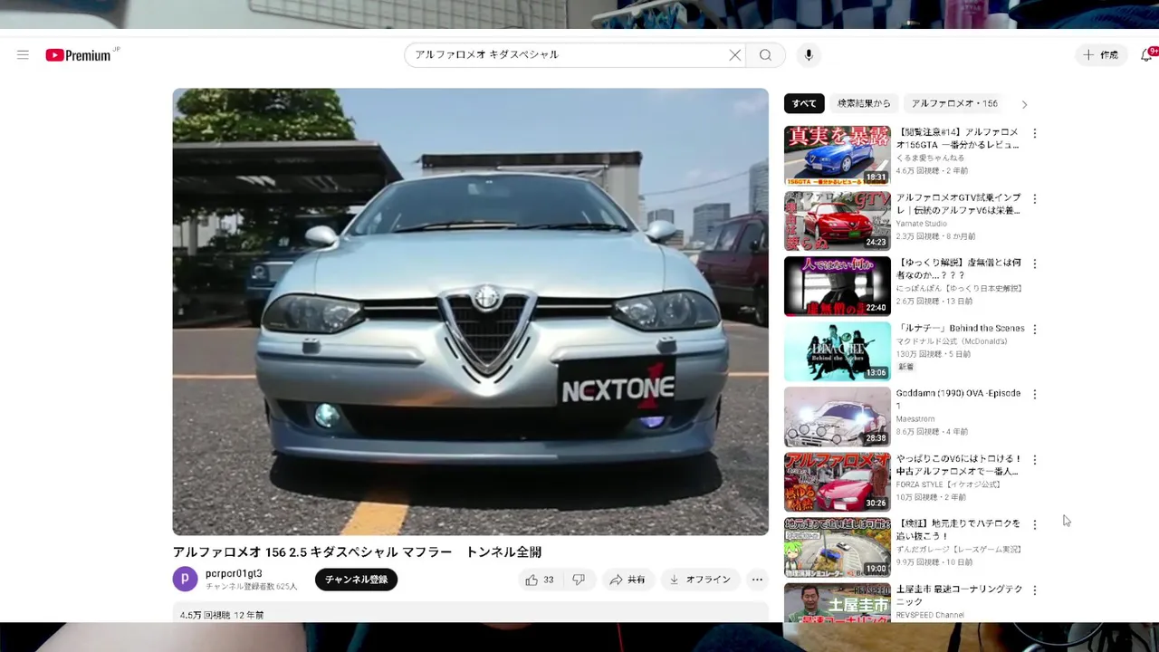This screenshot has height=652, width=1159.
Task: Select the すべて filter chip
Action: click(804, 104)
